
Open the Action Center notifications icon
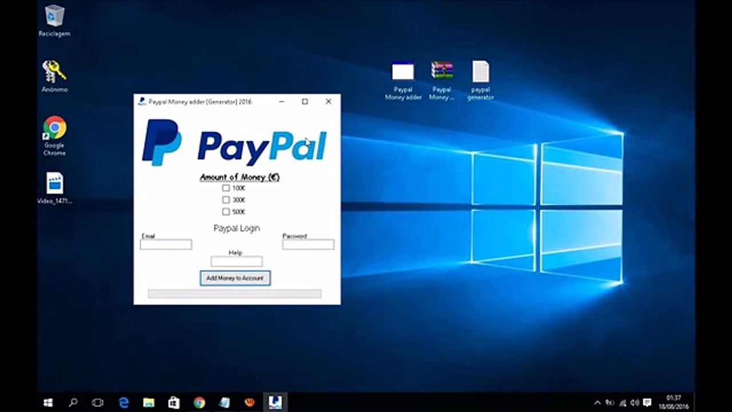pos(647,403)
